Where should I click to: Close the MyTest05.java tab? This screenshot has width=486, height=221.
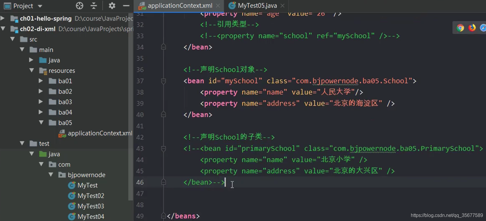[282, 6]
